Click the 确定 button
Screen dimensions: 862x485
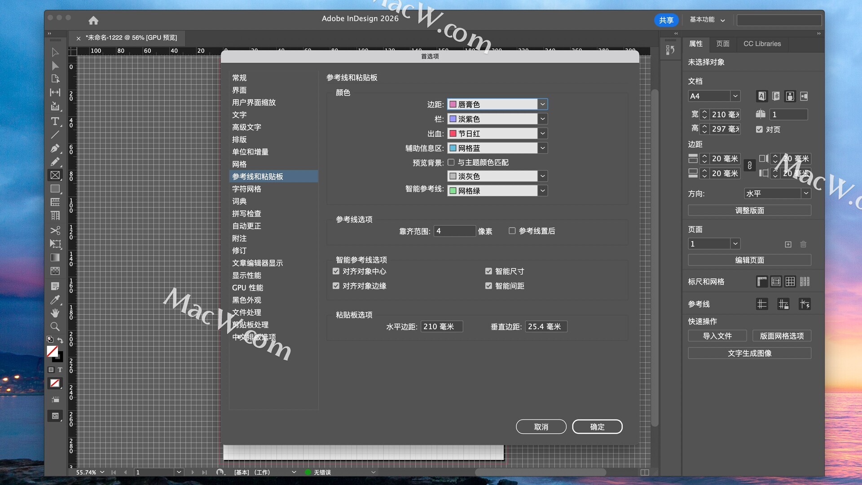click(x=597, y=427)
